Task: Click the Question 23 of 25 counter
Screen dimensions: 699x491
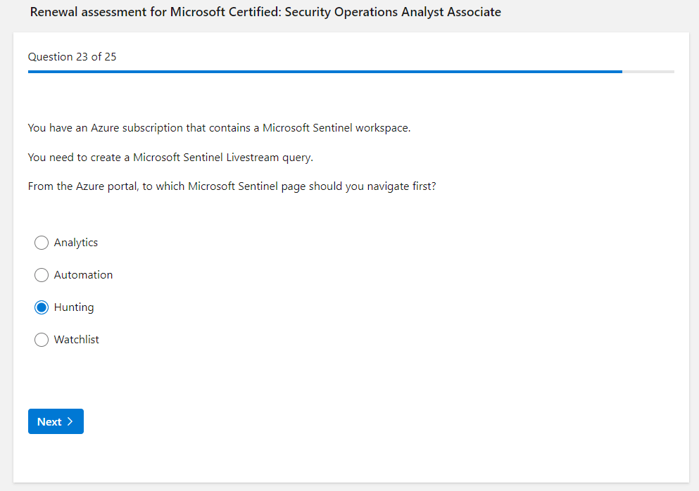Action: click(x=73, y=57)
